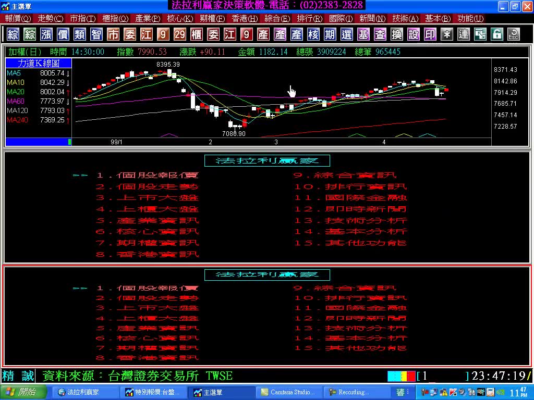Open the 新聞(N) menu
Image resolution: width=534 pixels, height=400 pixels.
click(372, 18)
